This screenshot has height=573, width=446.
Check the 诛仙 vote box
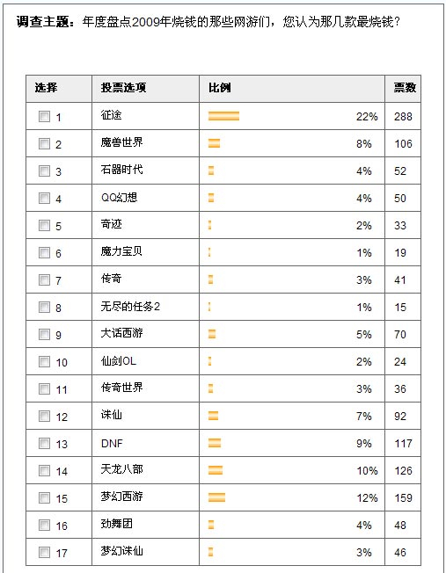[44, 416]
